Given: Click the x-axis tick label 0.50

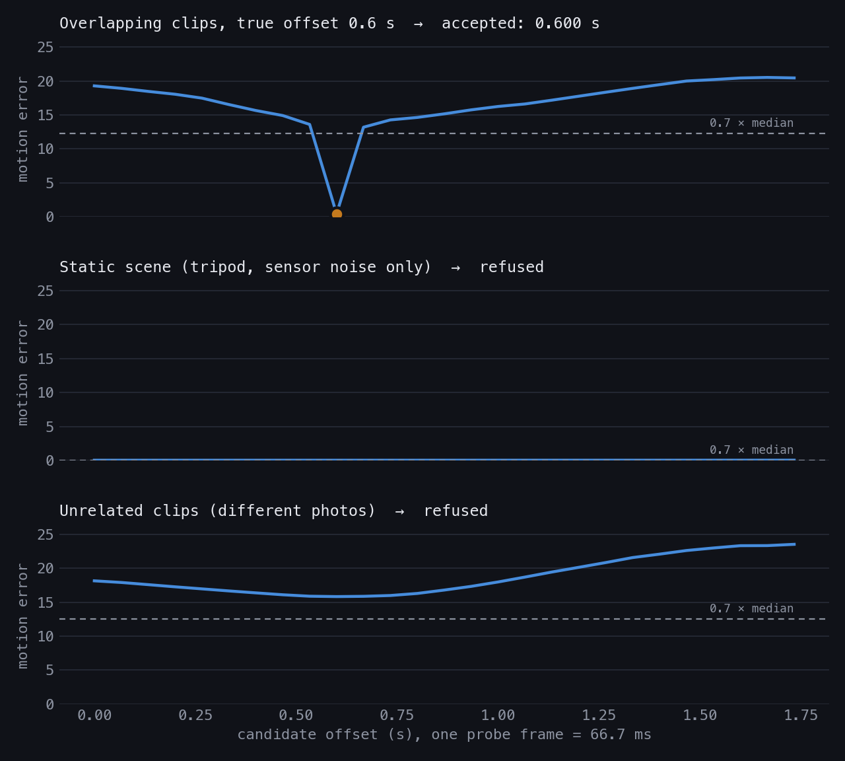Looking at the screenshot, I should click(x=296, y=715).
